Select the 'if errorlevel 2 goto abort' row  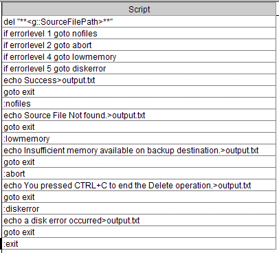139,45
